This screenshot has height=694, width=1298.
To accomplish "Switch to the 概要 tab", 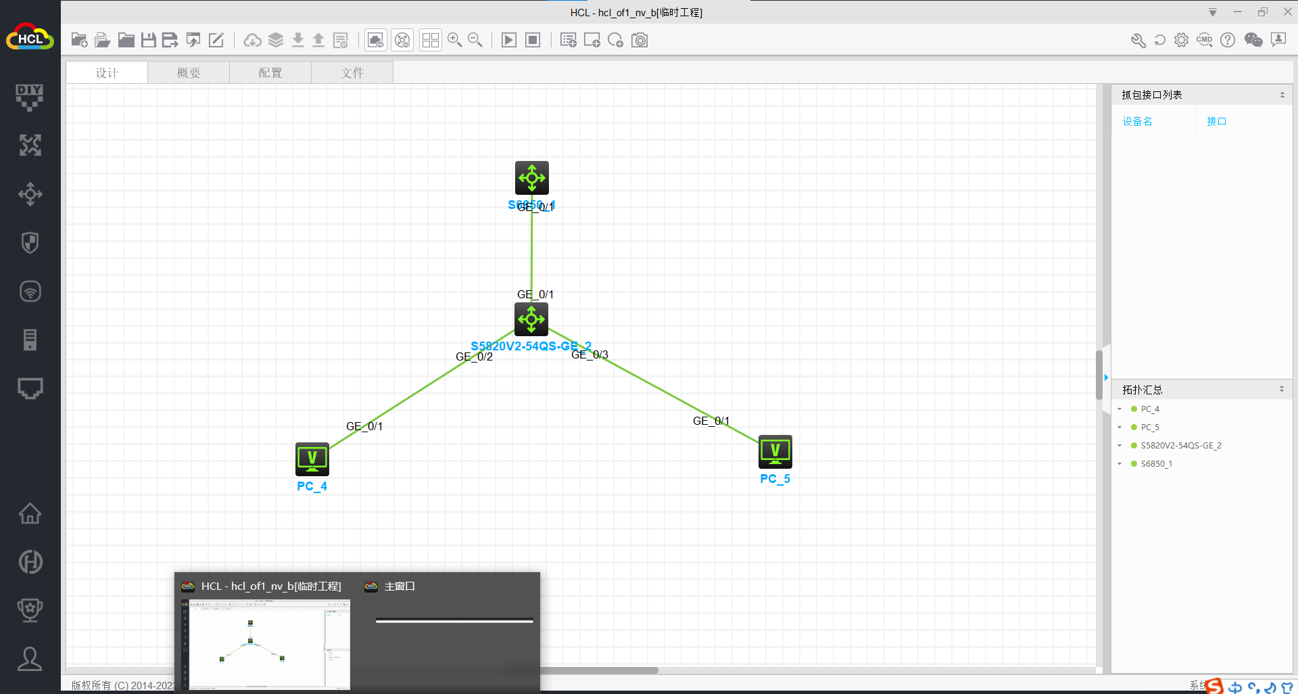I will point(189,72).
